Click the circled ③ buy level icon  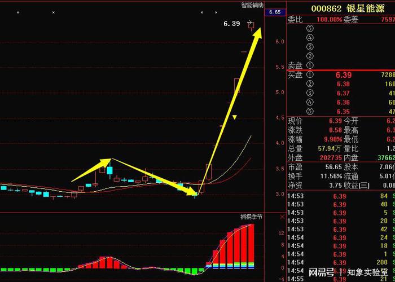[310, 93]
